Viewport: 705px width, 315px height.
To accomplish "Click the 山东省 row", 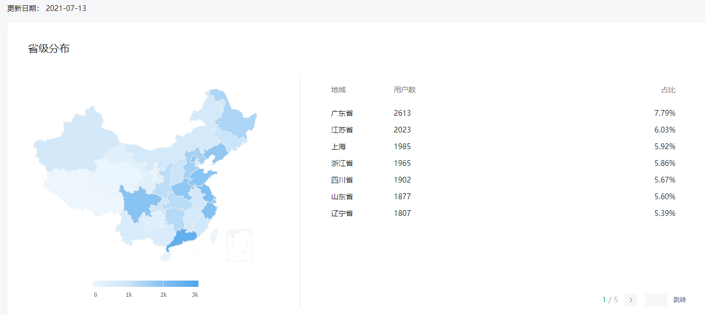I will (342, 197).
